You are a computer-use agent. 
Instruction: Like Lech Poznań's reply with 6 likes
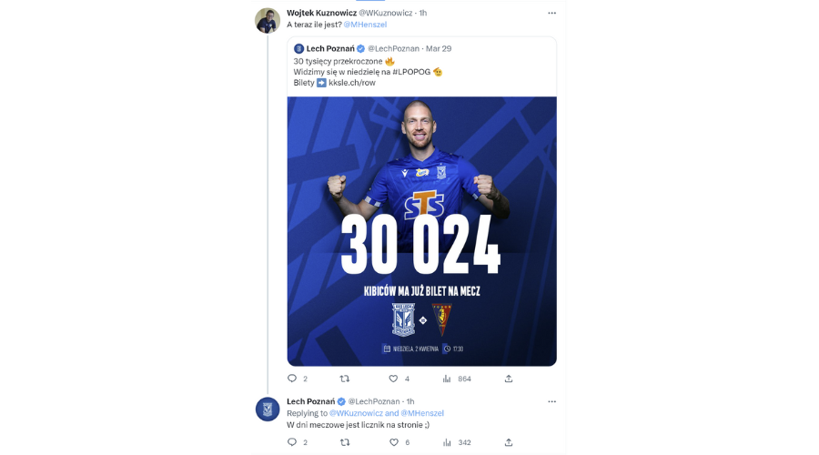(x=394, y=442)
